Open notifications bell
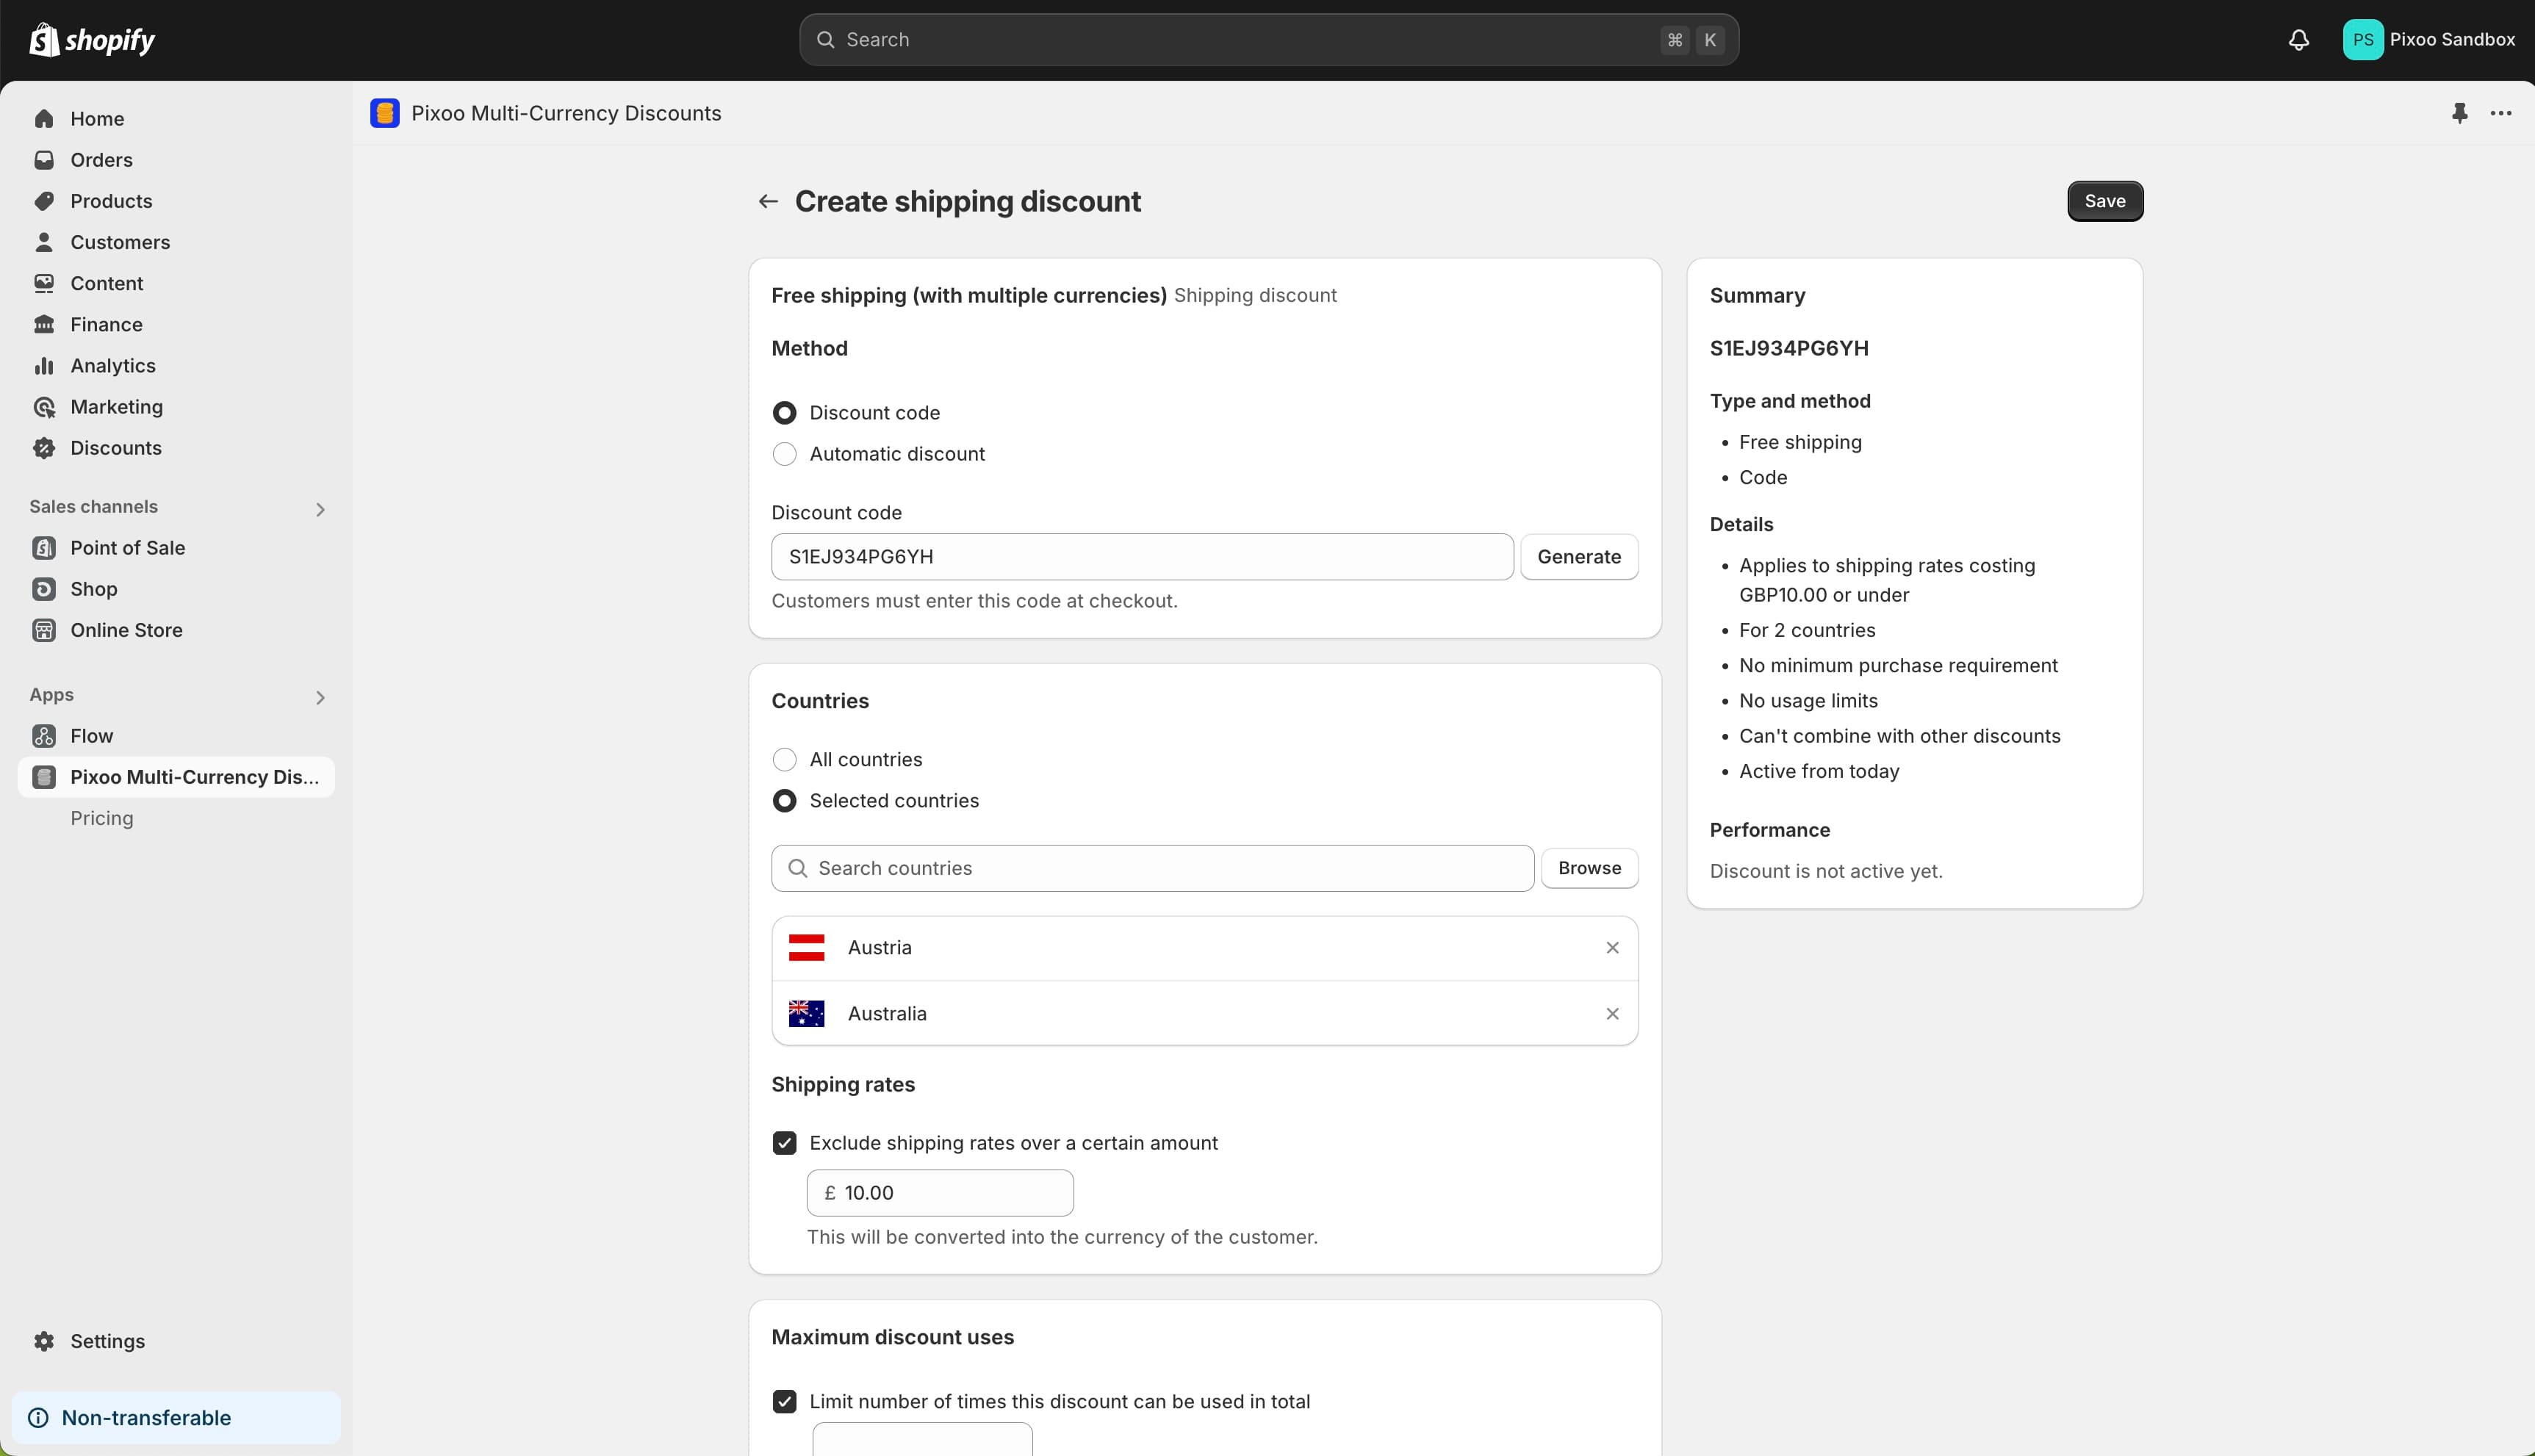Image resolution: width=2535 pixels, height=1456 pixels. (x=2298, y=40)
